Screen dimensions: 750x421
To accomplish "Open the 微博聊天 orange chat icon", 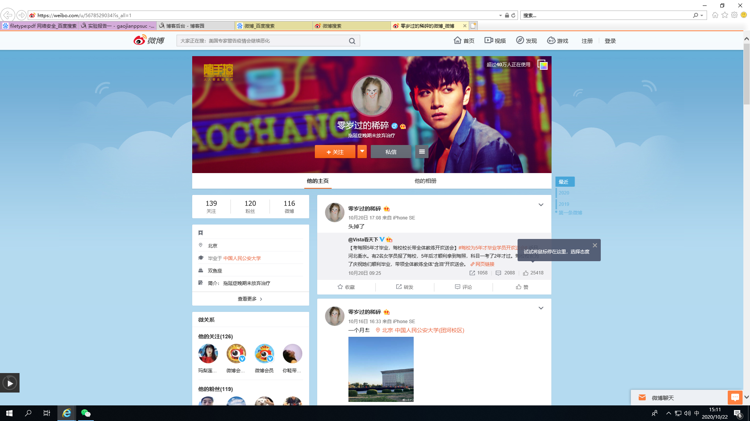I will coord(735,398).
